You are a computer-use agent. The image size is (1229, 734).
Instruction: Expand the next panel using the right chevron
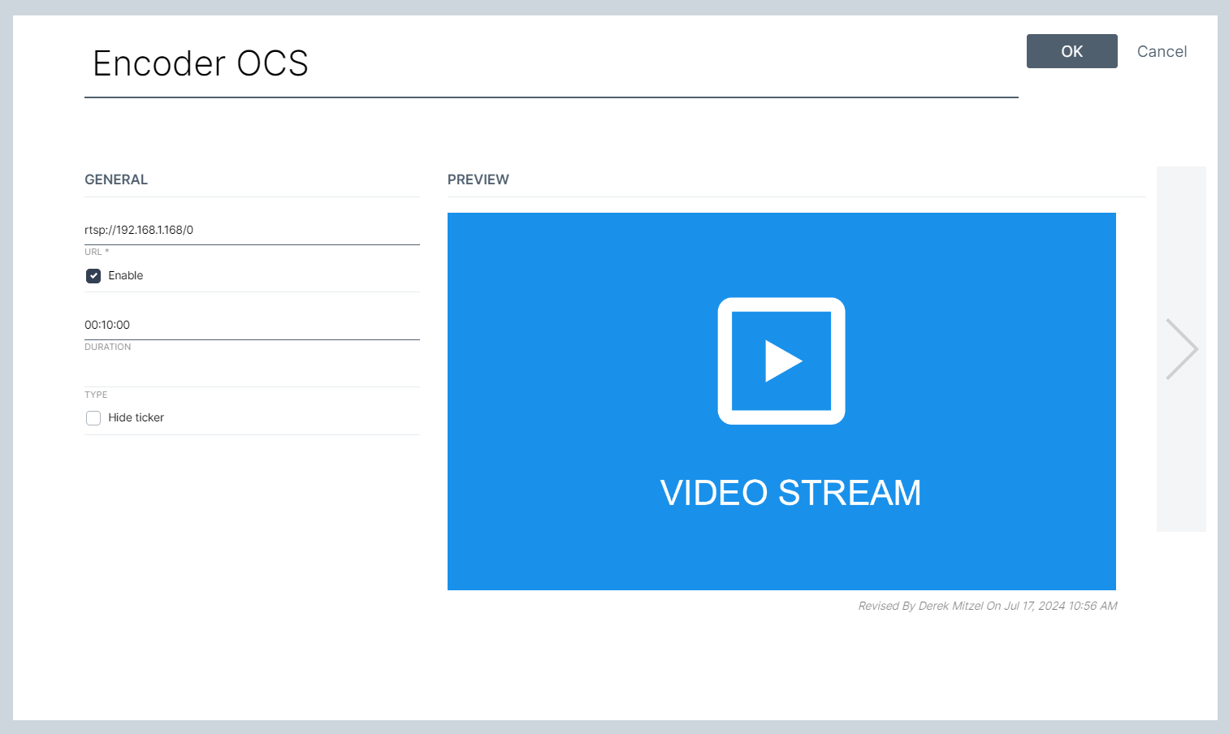point(1181,348)
